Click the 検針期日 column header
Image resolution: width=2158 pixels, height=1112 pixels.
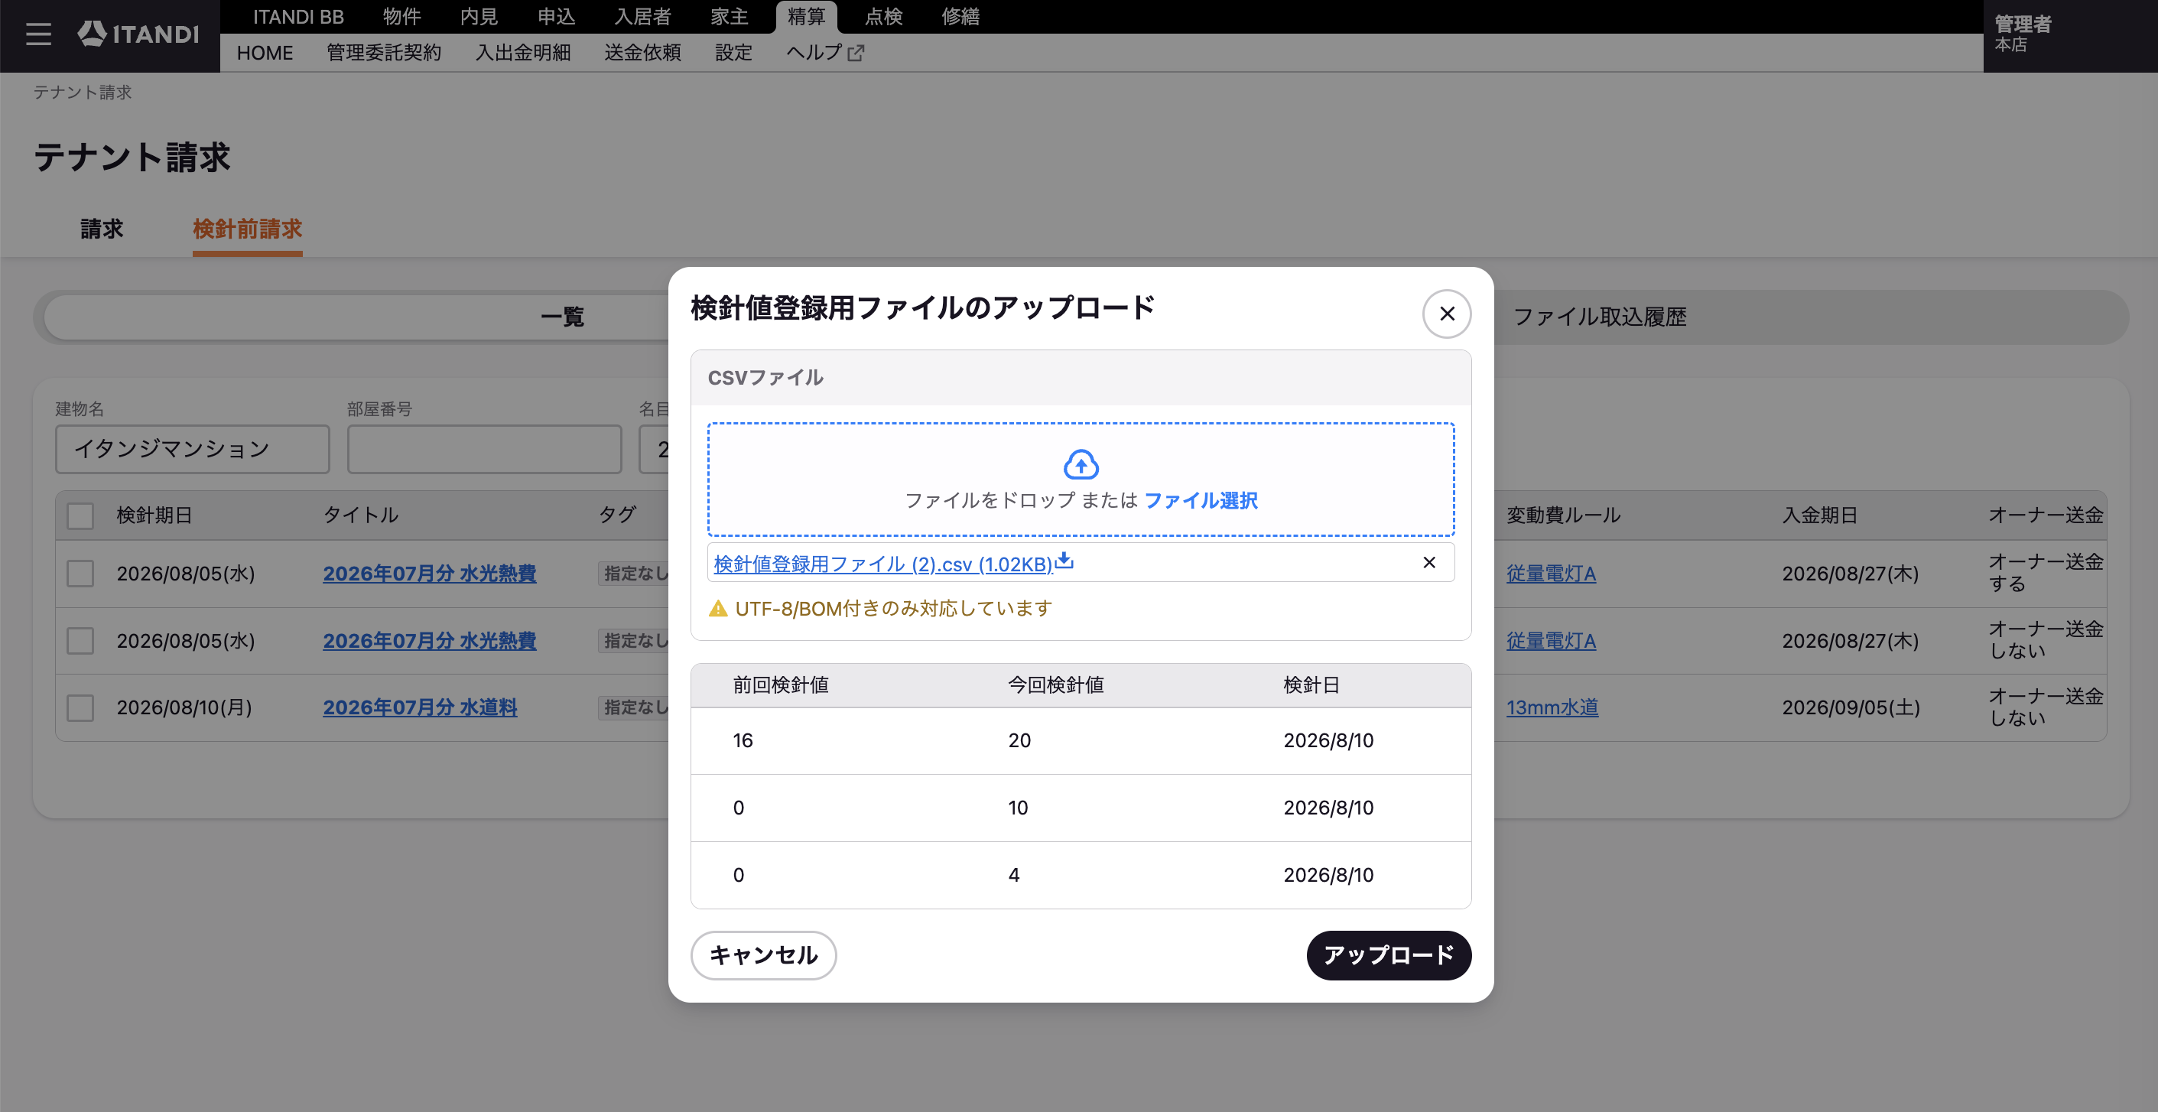(x=154, y=515)
